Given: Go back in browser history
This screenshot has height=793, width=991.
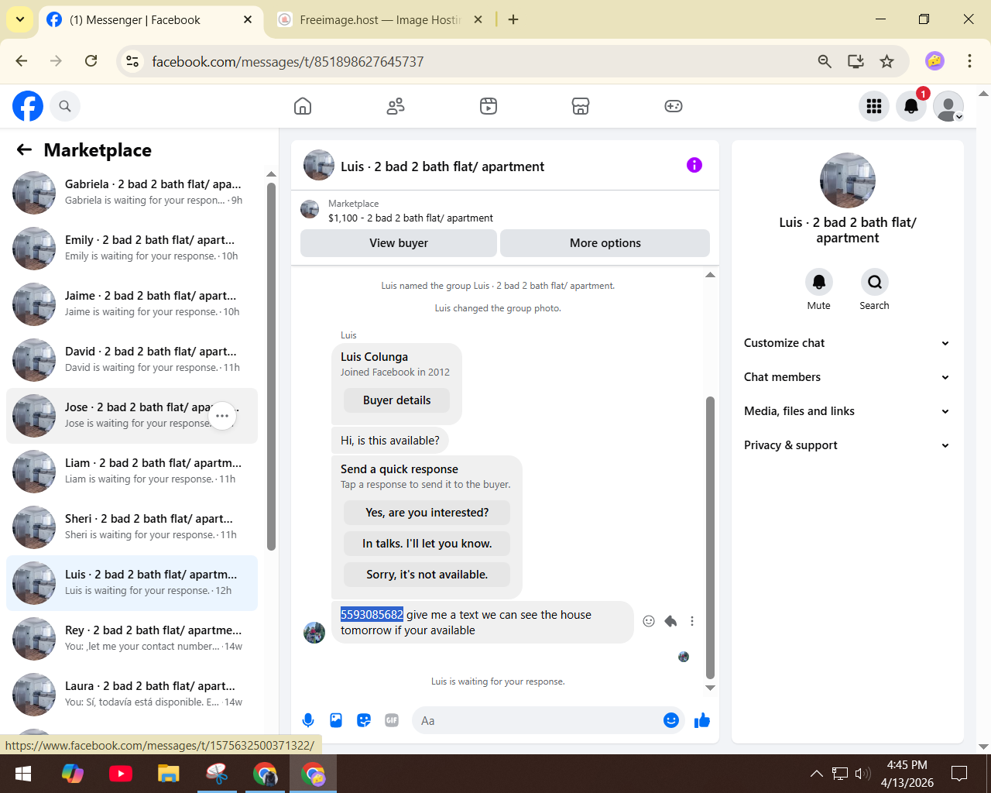Looking at the screenshot, I should click(x=22, y=61).
